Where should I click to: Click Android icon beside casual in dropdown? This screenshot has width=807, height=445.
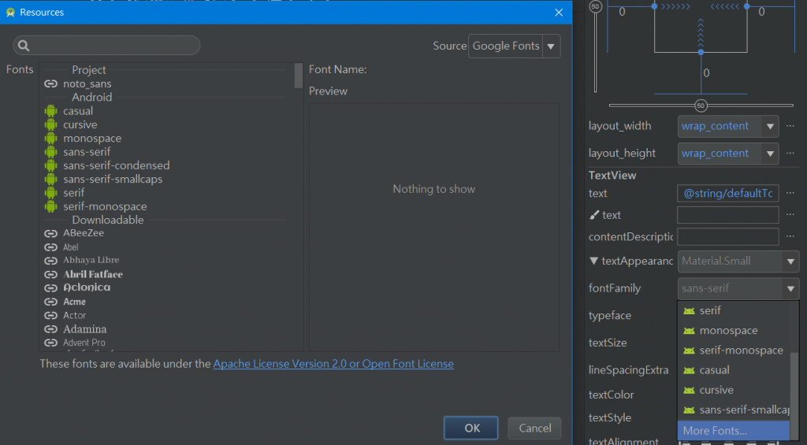pyautogui.click(x=689, y=370)
